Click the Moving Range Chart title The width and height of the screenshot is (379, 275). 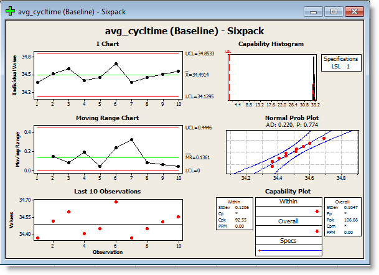click(107, 118)
